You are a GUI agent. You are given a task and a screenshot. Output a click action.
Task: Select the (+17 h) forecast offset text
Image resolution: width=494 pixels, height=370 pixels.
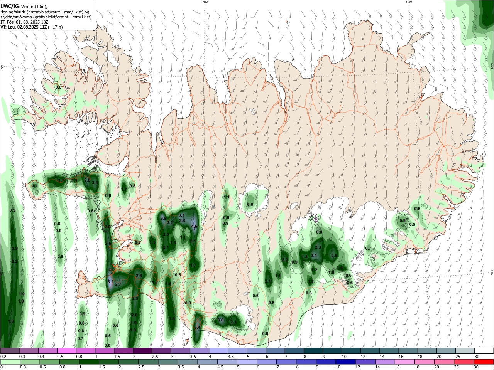click(56, 27)
